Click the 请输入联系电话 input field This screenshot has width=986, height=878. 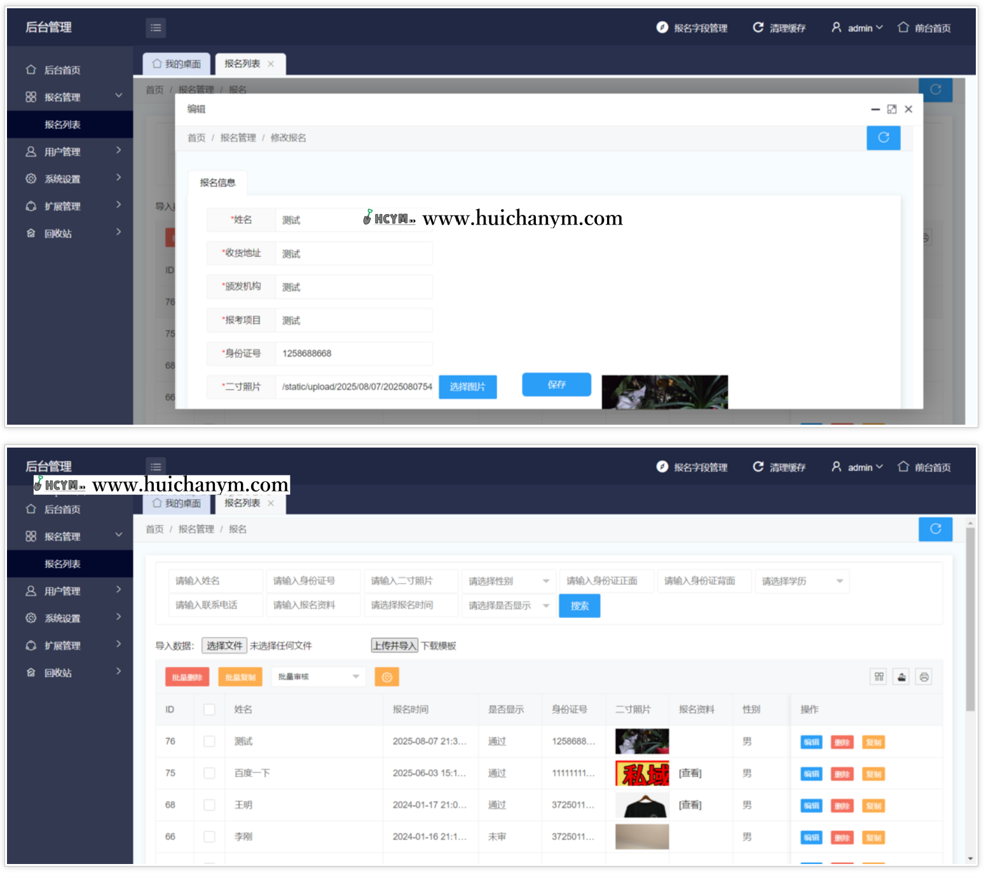(x=215, y=605)
